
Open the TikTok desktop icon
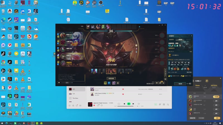(3, 54)
